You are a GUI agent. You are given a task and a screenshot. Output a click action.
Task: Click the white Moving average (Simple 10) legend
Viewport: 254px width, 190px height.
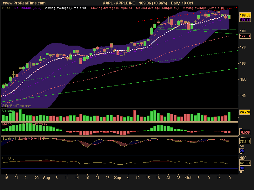[x=66, y=8]
